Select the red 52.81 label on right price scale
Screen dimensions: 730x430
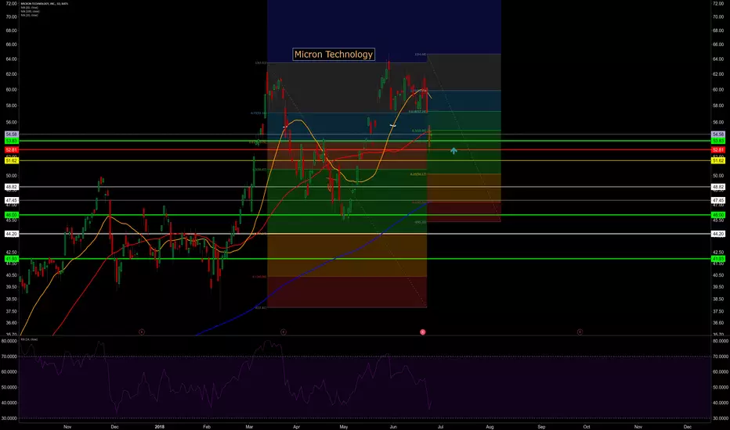718,149
